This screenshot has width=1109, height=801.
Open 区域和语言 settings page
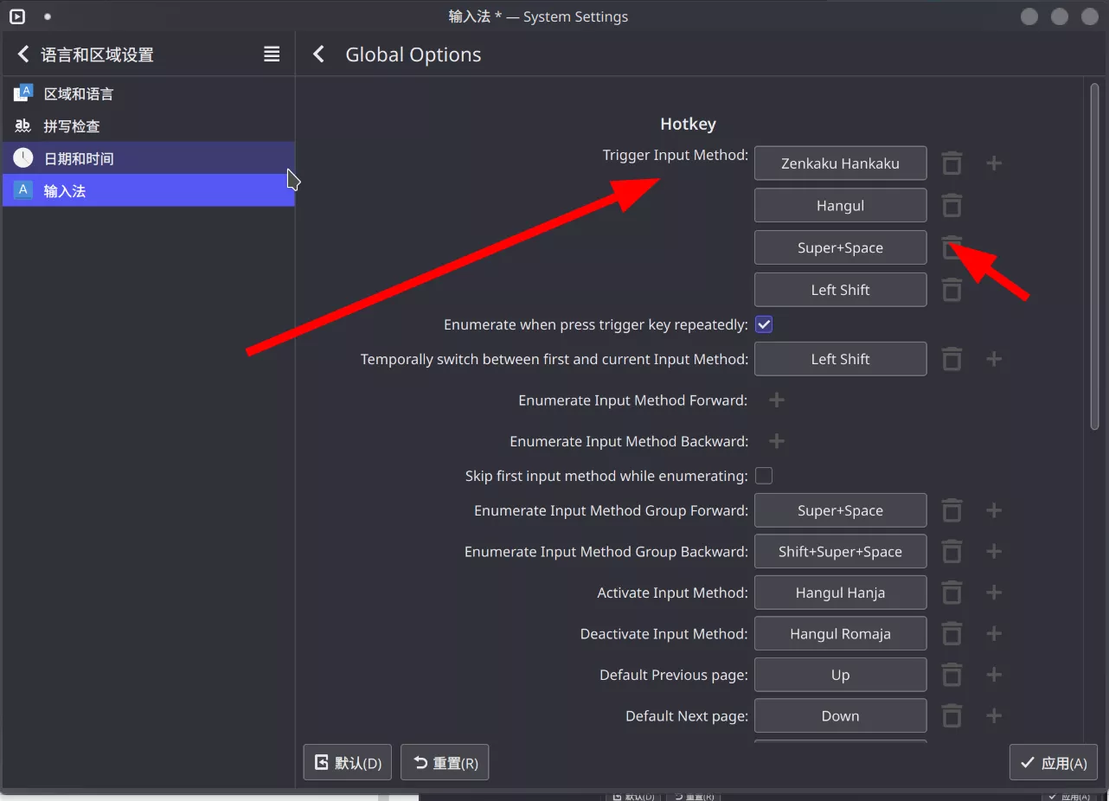[x=79, y=93]
